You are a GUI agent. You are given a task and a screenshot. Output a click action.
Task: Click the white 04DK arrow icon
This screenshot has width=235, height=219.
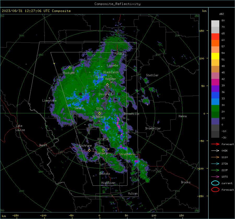coord(215,151)
